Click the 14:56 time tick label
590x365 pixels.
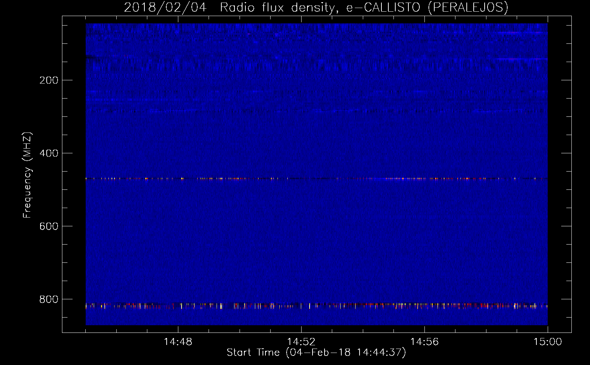pos(424,342)
